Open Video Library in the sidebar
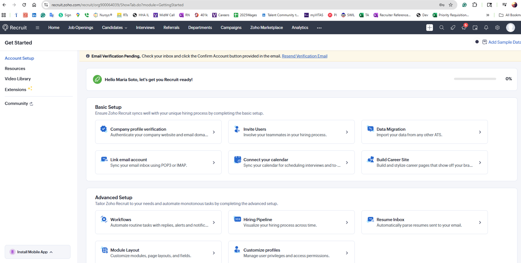The width and height of the screenshot is (521, 263). pyautogui.click(x=18, y=79)
